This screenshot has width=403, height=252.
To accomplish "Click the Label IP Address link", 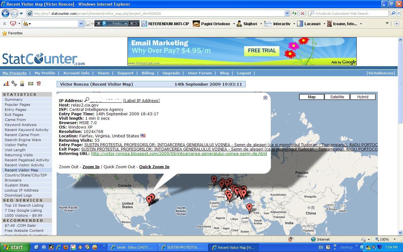I will [141, 100].
